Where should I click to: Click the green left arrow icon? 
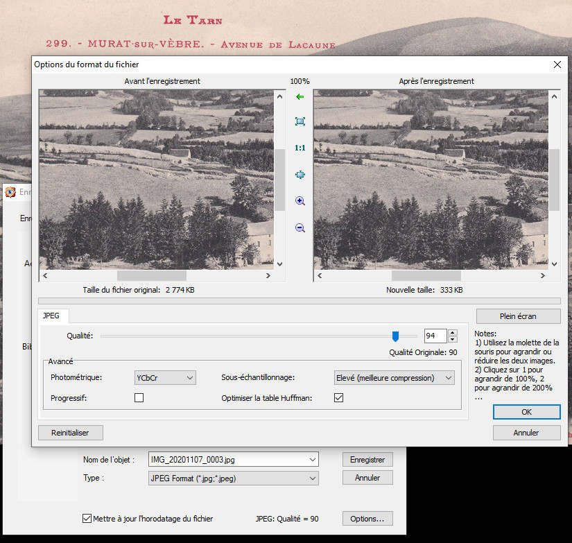(x=300, y=97)
